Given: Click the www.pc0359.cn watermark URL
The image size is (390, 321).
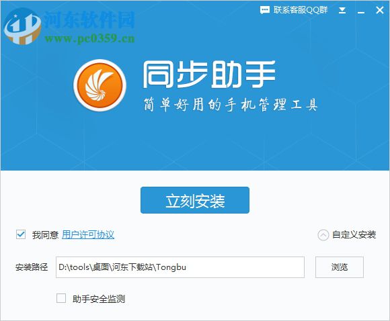Looking at the screenshot, I should (x=90, y=39).
